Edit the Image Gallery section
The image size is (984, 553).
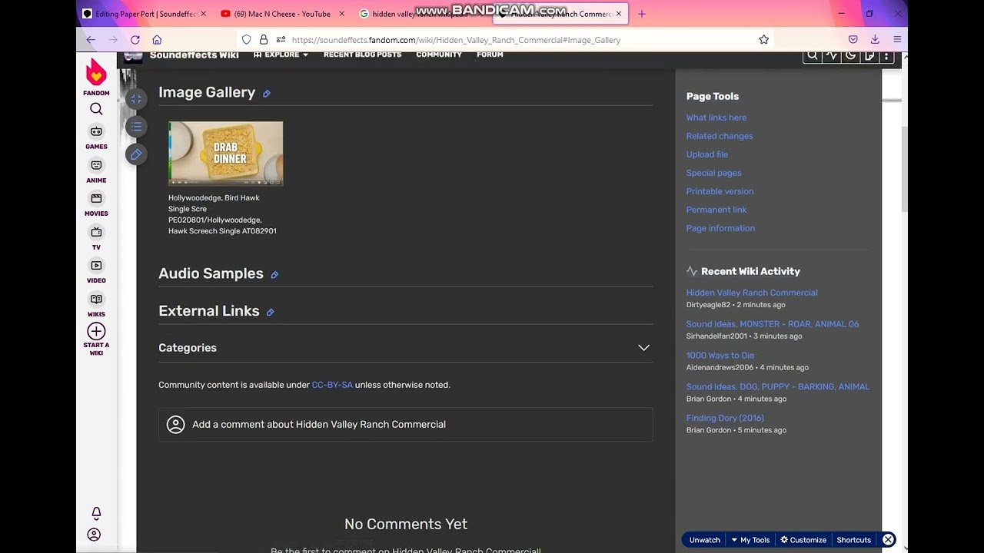coord(267,94)
